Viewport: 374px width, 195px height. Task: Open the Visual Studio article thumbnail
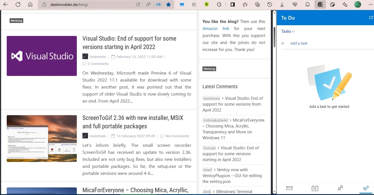(42, 56)
